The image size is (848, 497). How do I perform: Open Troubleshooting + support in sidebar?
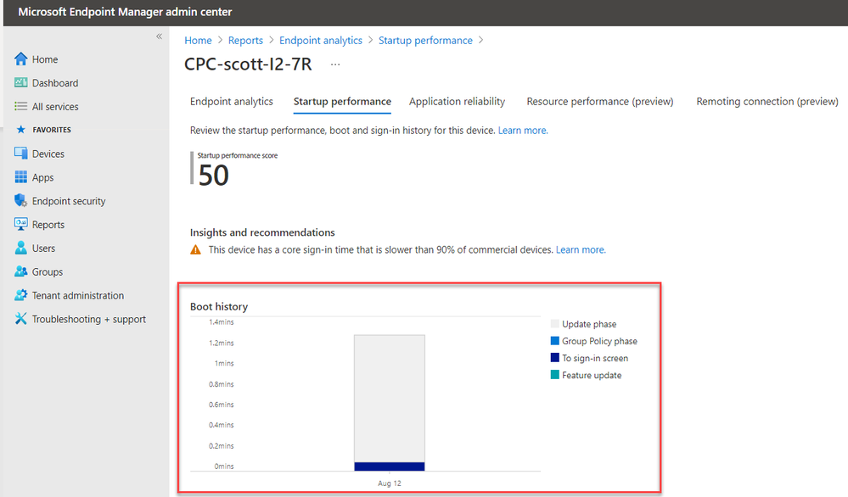coord(88,319)
